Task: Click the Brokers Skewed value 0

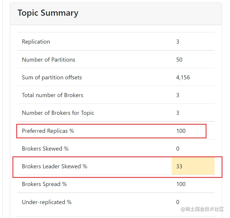Action: pyautogui.click(x=178, y=149)
